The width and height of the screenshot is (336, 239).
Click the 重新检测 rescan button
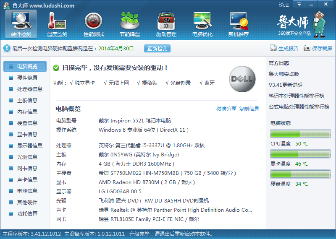pos(157,48)
